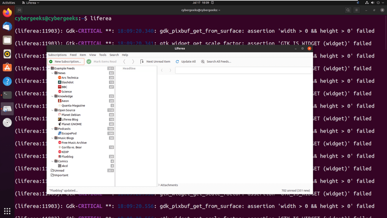
Task: Open Thunderbird from the Ubuntu dock
Action: (7, 26)
